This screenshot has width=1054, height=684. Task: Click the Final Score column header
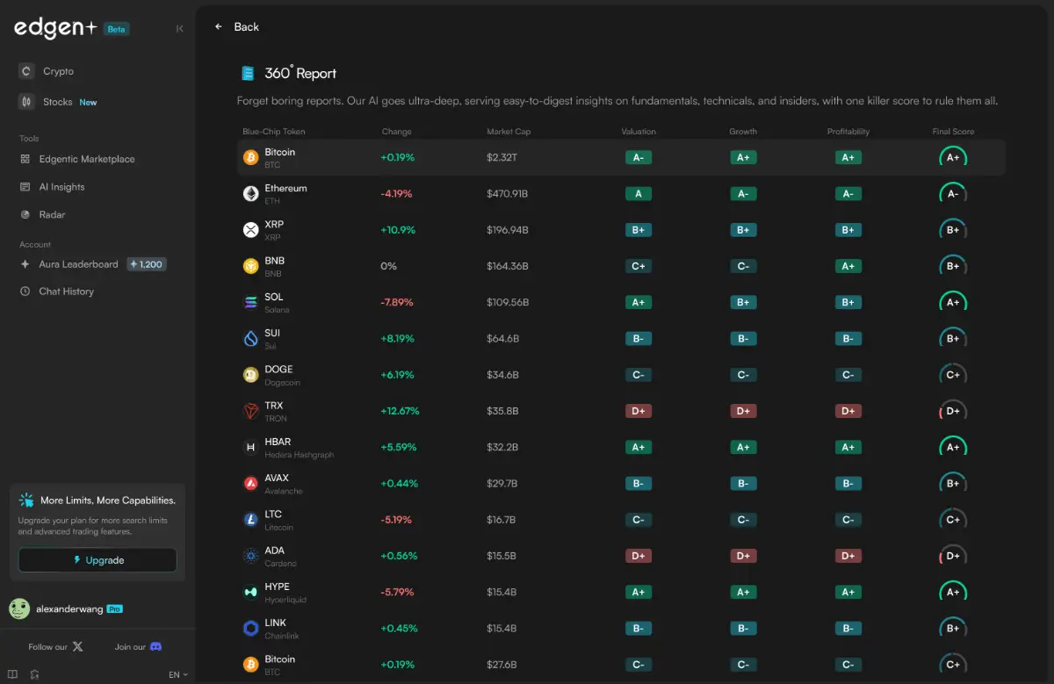953,132
